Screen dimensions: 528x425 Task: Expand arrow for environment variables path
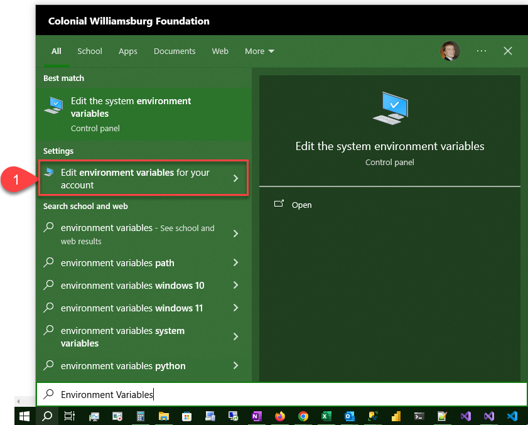(x=235, y=262)
